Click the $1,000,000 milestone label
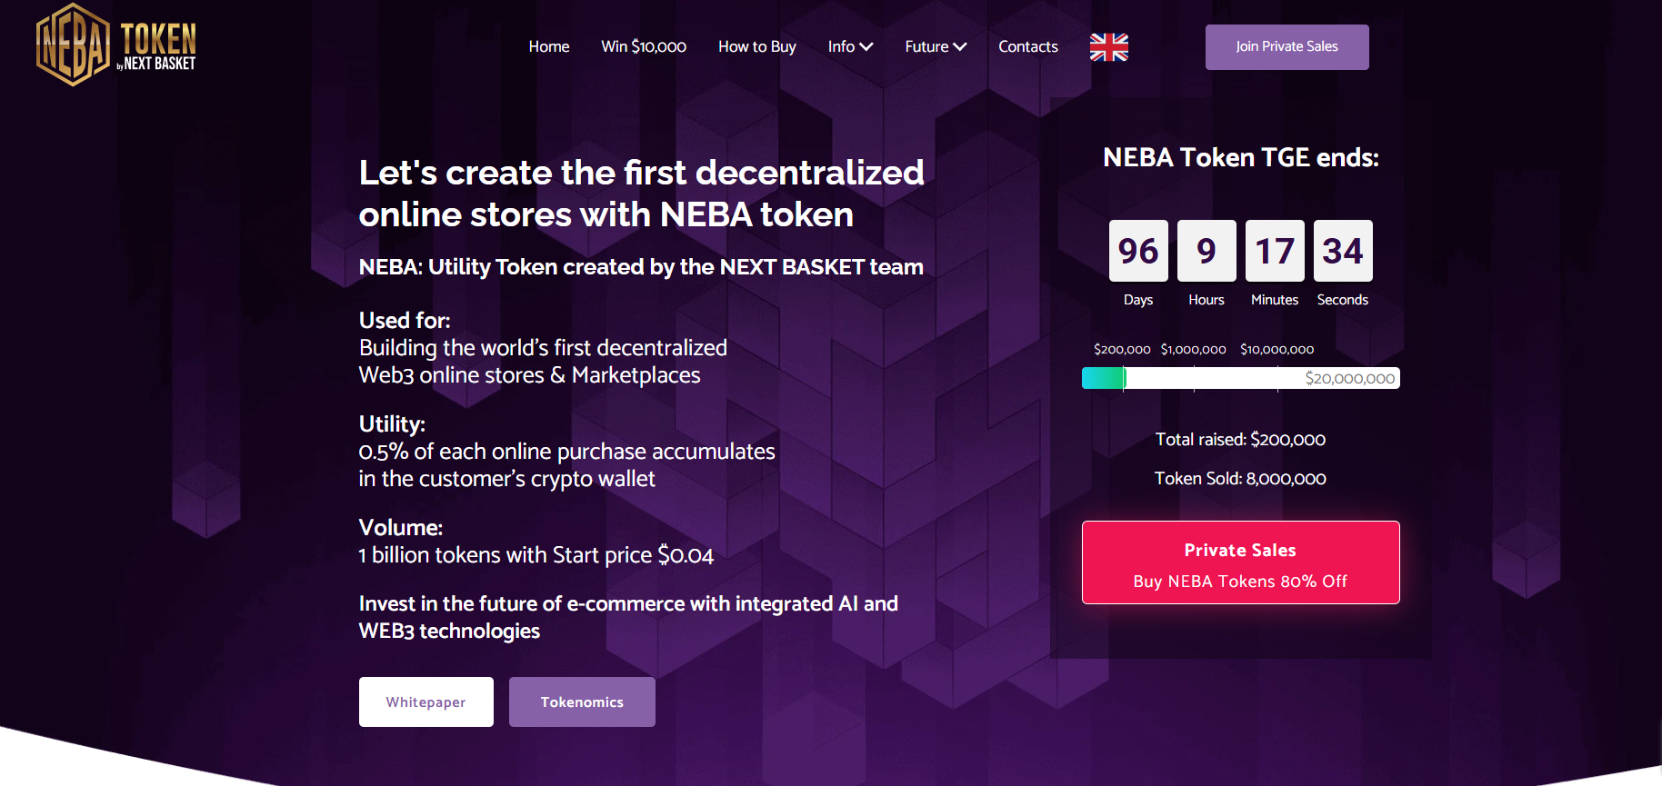Viewport: 1662px width, 786px height. point(1193,349)
